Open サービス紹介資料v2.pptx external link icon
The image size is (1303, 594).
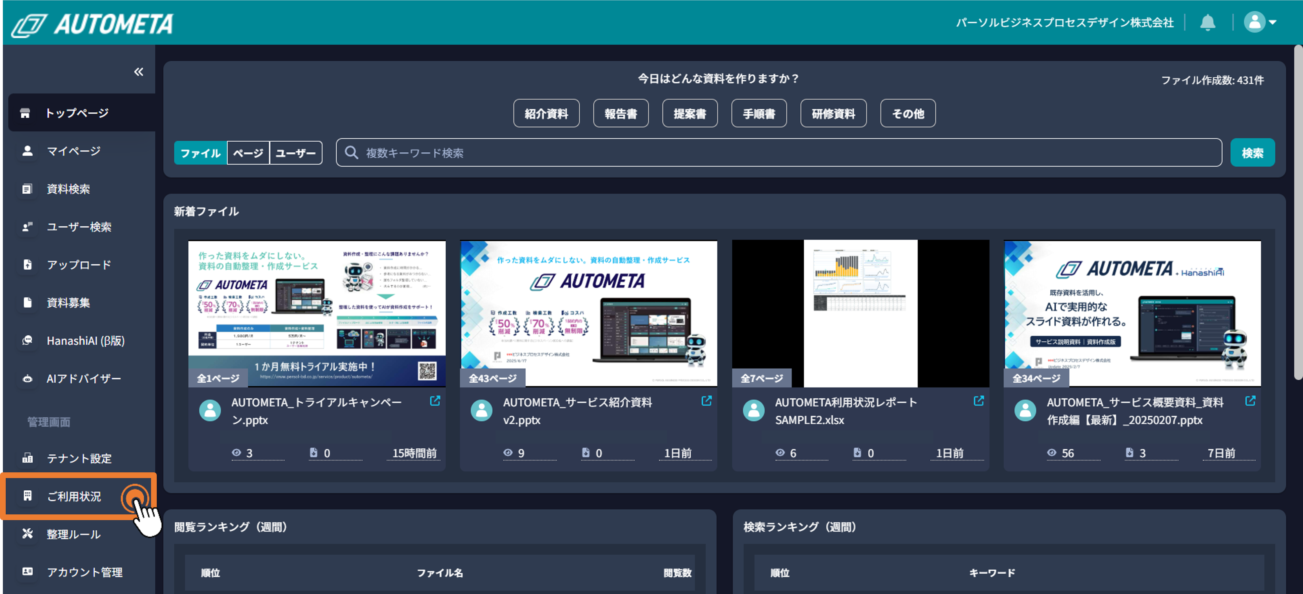tap(706, 401)
